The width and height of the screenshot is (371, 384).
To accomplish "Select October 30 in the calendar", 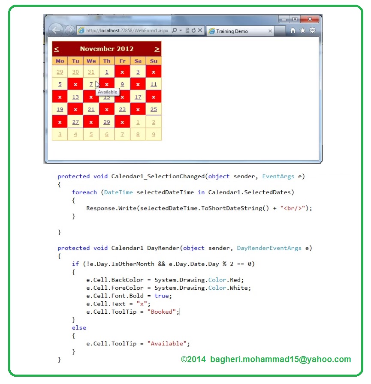I will (75, 72).
